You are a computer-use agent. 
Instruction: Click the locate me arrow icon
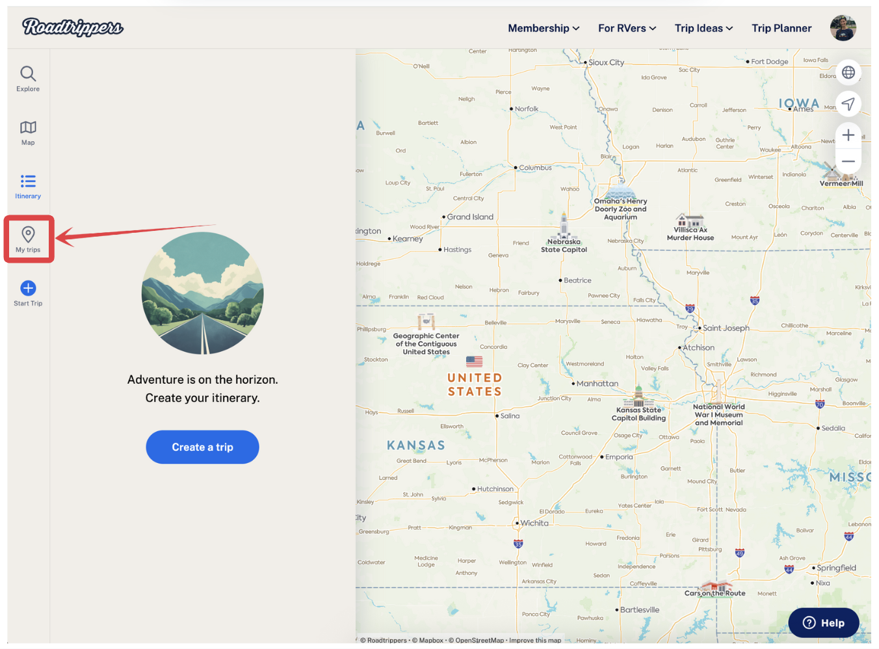[848, 103]
